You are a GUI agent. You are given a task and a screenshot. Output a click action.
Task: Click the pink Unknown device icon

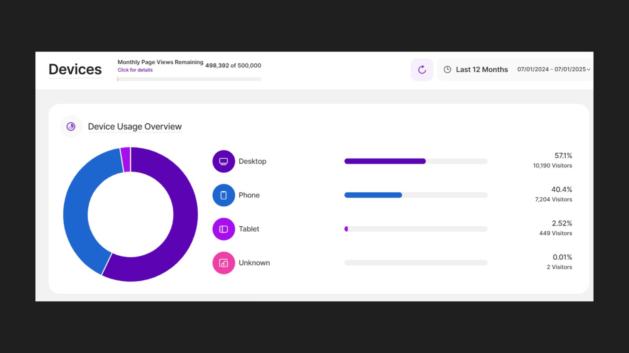[x=224, y=263]
